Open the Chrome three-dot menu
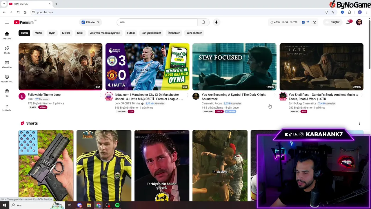This screenshot has width=371, height=209. coord(367,12)
